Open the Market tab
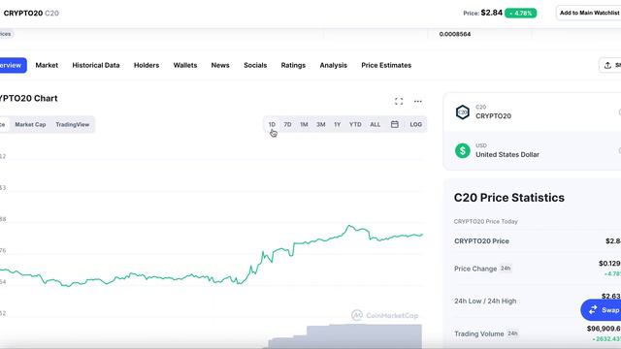The height and width of the screenshot is (349, 621). (47, 65)
